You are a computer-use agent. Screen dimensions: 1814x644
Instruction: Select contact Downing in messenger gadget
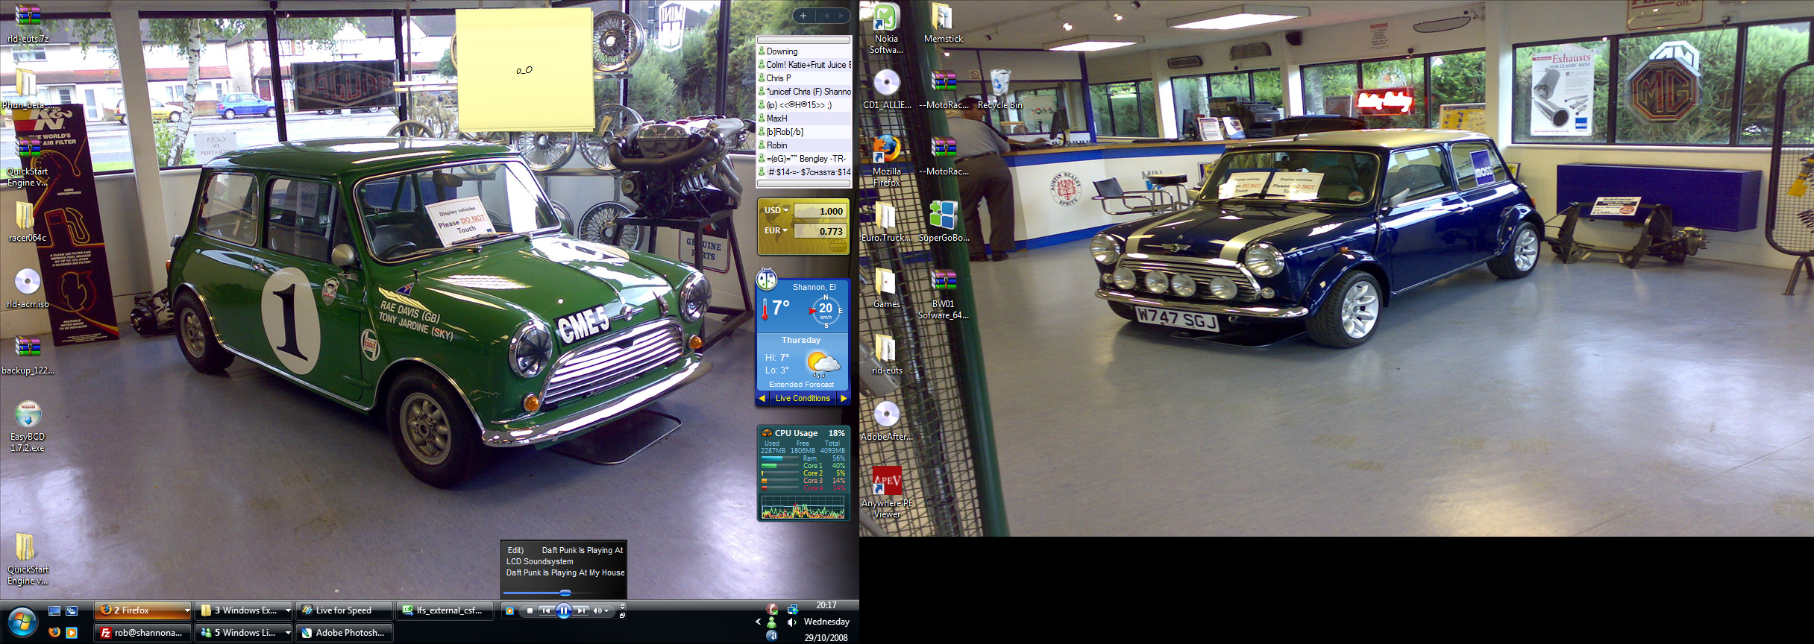805,51
